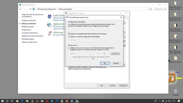183x103 pixels.
Task: Open the Programmes category
Action: pos(26,30)
